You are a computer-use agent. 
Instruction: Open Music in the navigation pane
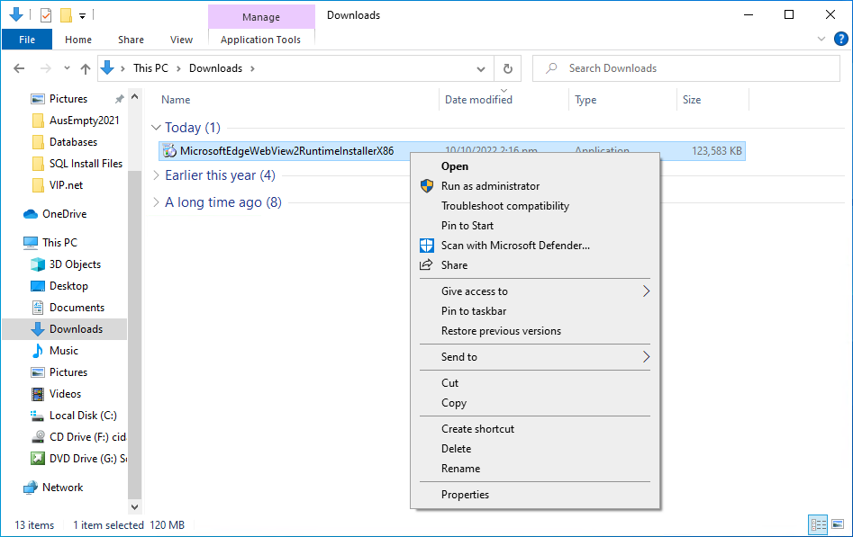coord(64,351)
